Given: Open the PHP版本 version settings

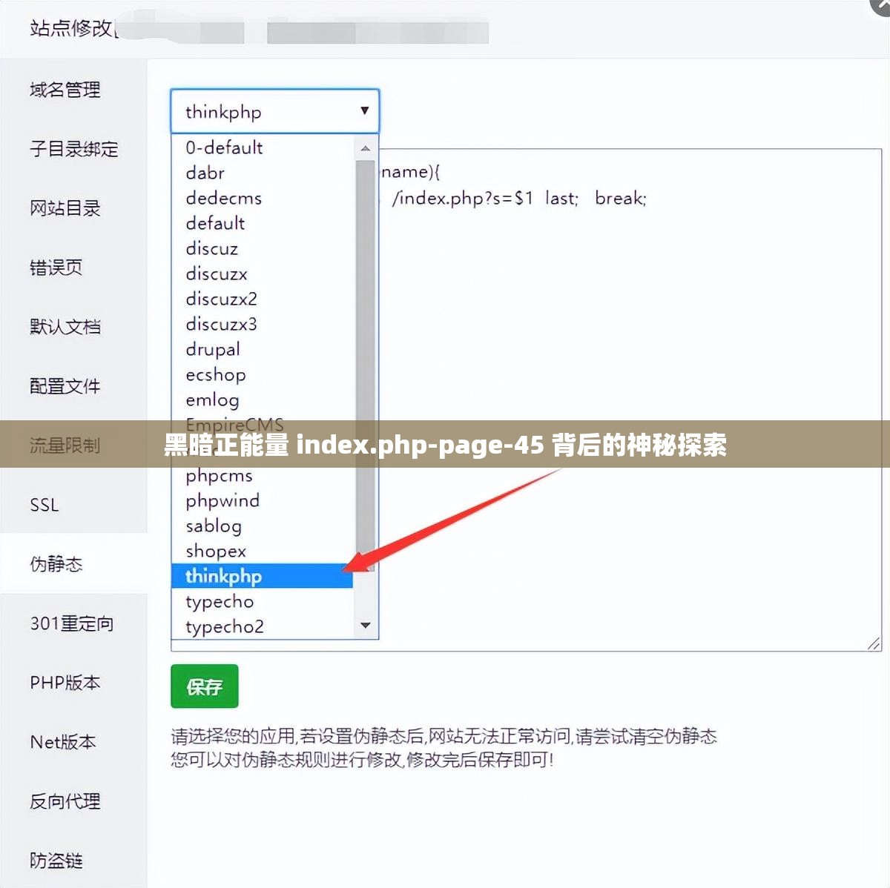Looking at the screenshot, I should pyautogui.click(x=65, y=683).
